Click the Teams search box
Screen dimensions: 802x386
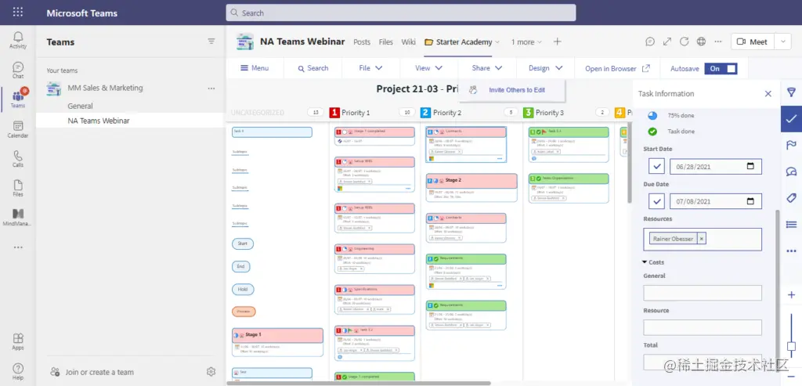click(x=400, y=13)
